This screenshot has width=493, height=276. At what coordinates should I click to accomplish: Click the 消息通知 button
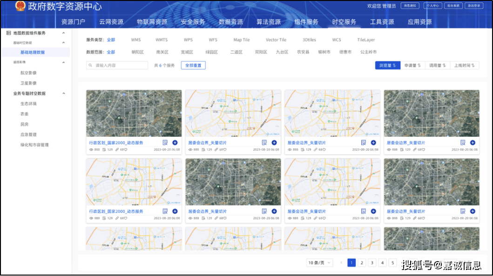point(410,6)
